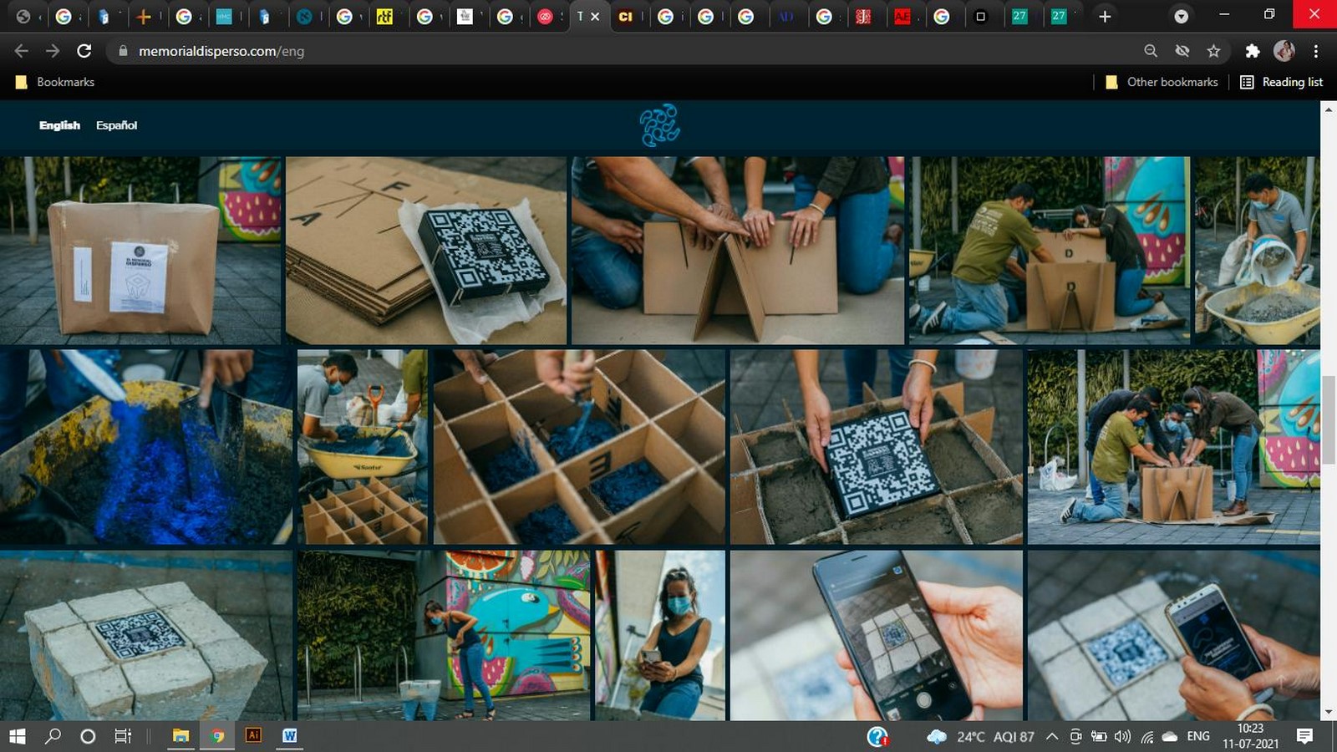Close the active tab
The image size is (1337, 752).
[x=595, y=16]
